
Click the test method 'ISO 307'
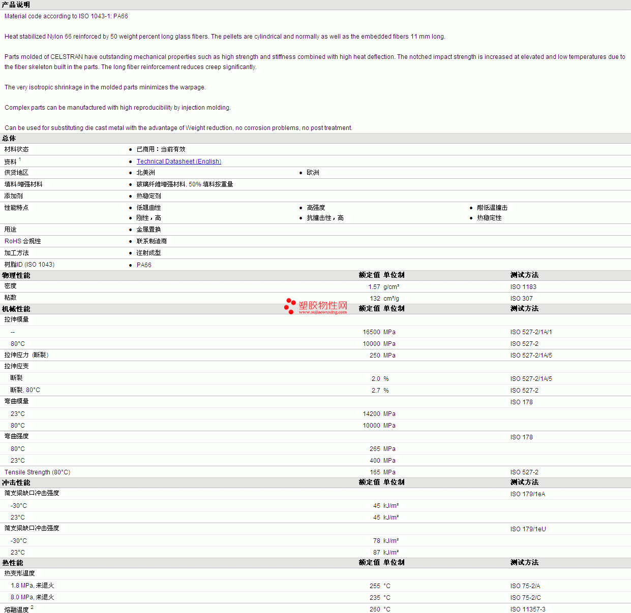point(522,299)
